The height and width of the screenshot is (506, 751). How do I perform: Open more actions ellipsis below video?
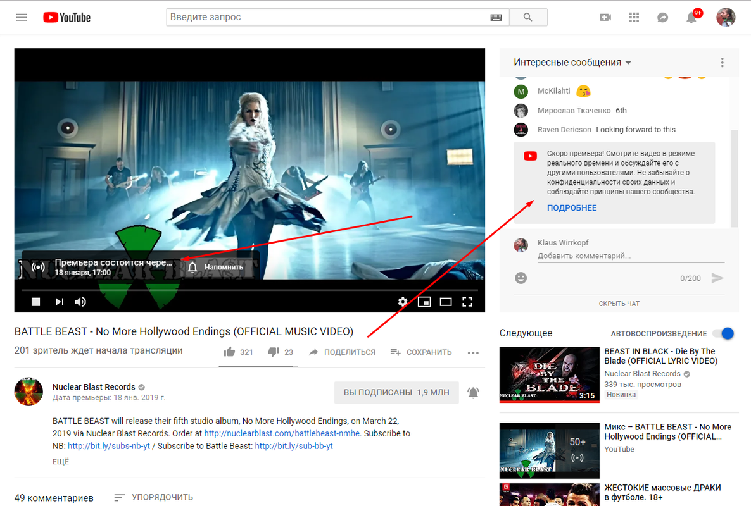tap(473, 353)
